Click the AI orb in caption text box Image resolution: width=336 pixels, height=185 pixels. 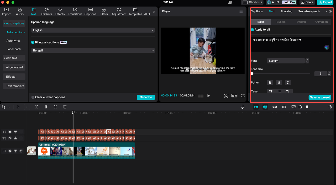tap(327, 47)
